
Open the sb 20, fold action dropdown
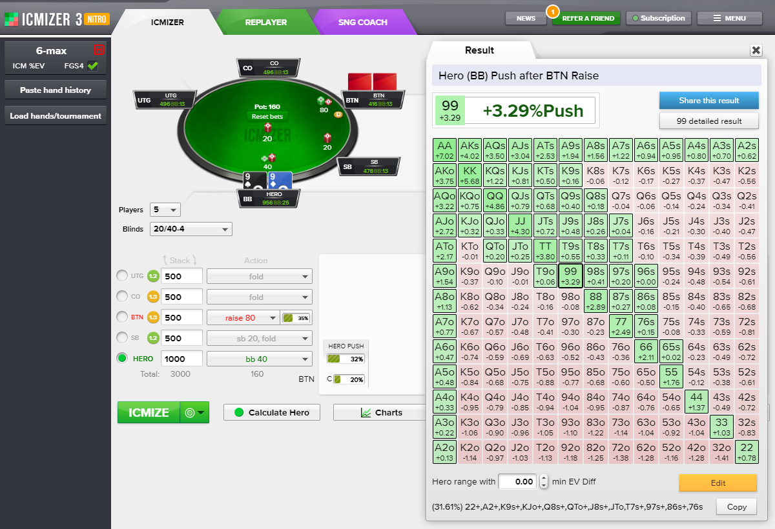[x=260, y=338]
